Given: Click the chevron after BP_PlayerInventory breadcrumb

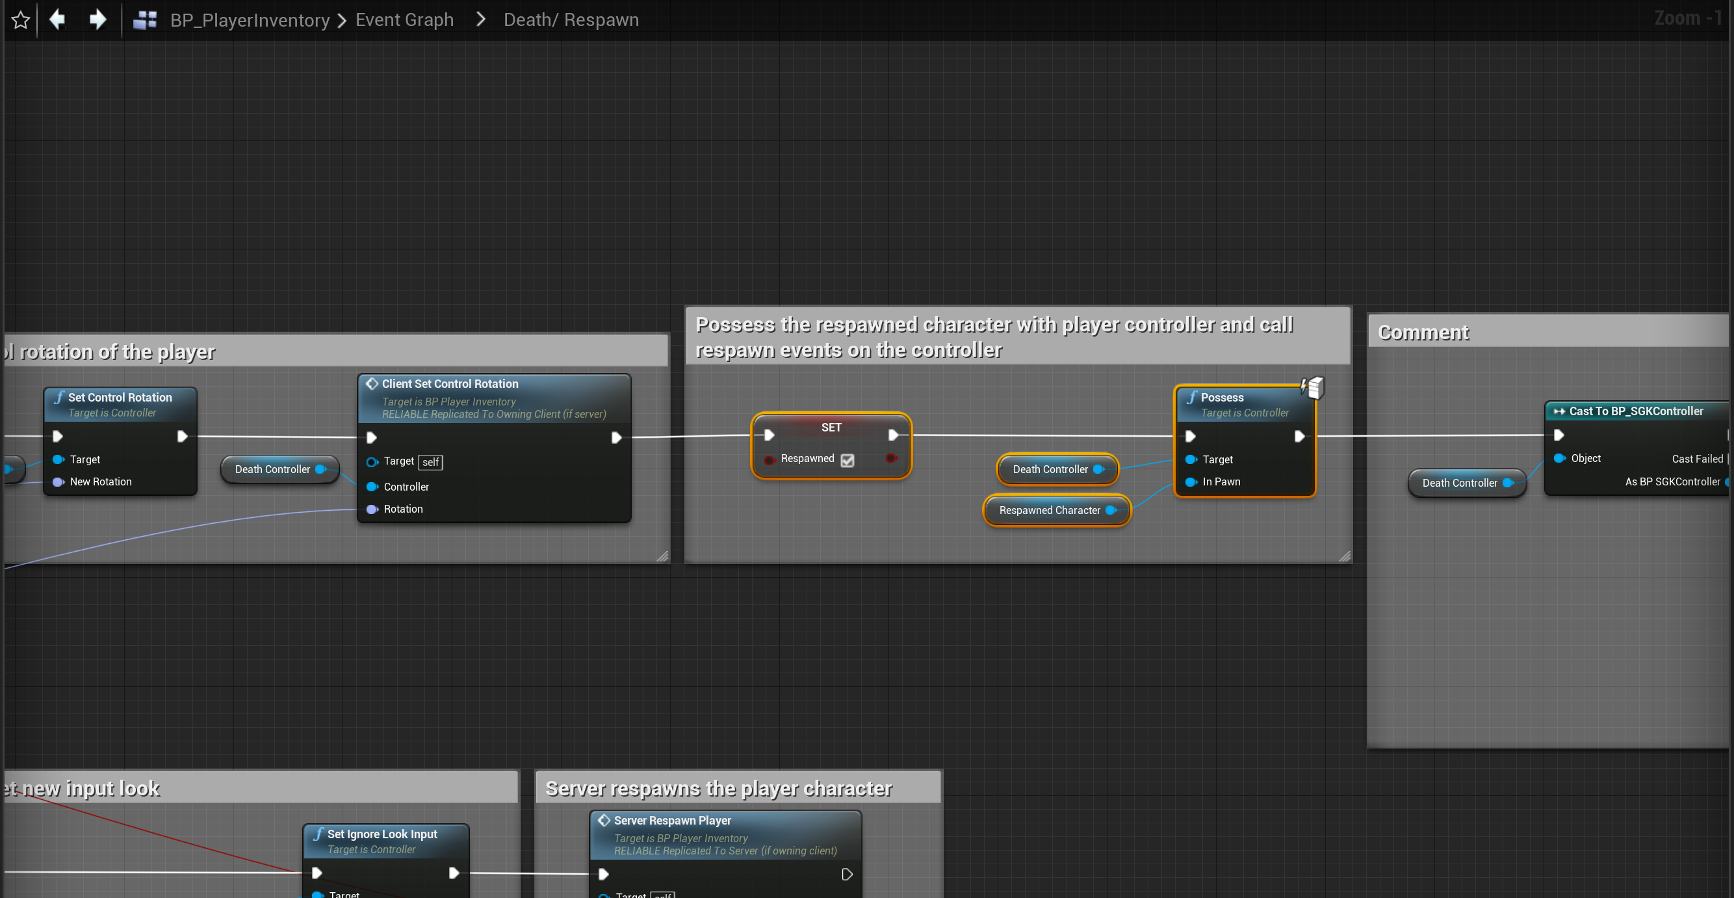Looking at the screenshot, I should click(x=342, y=20).
